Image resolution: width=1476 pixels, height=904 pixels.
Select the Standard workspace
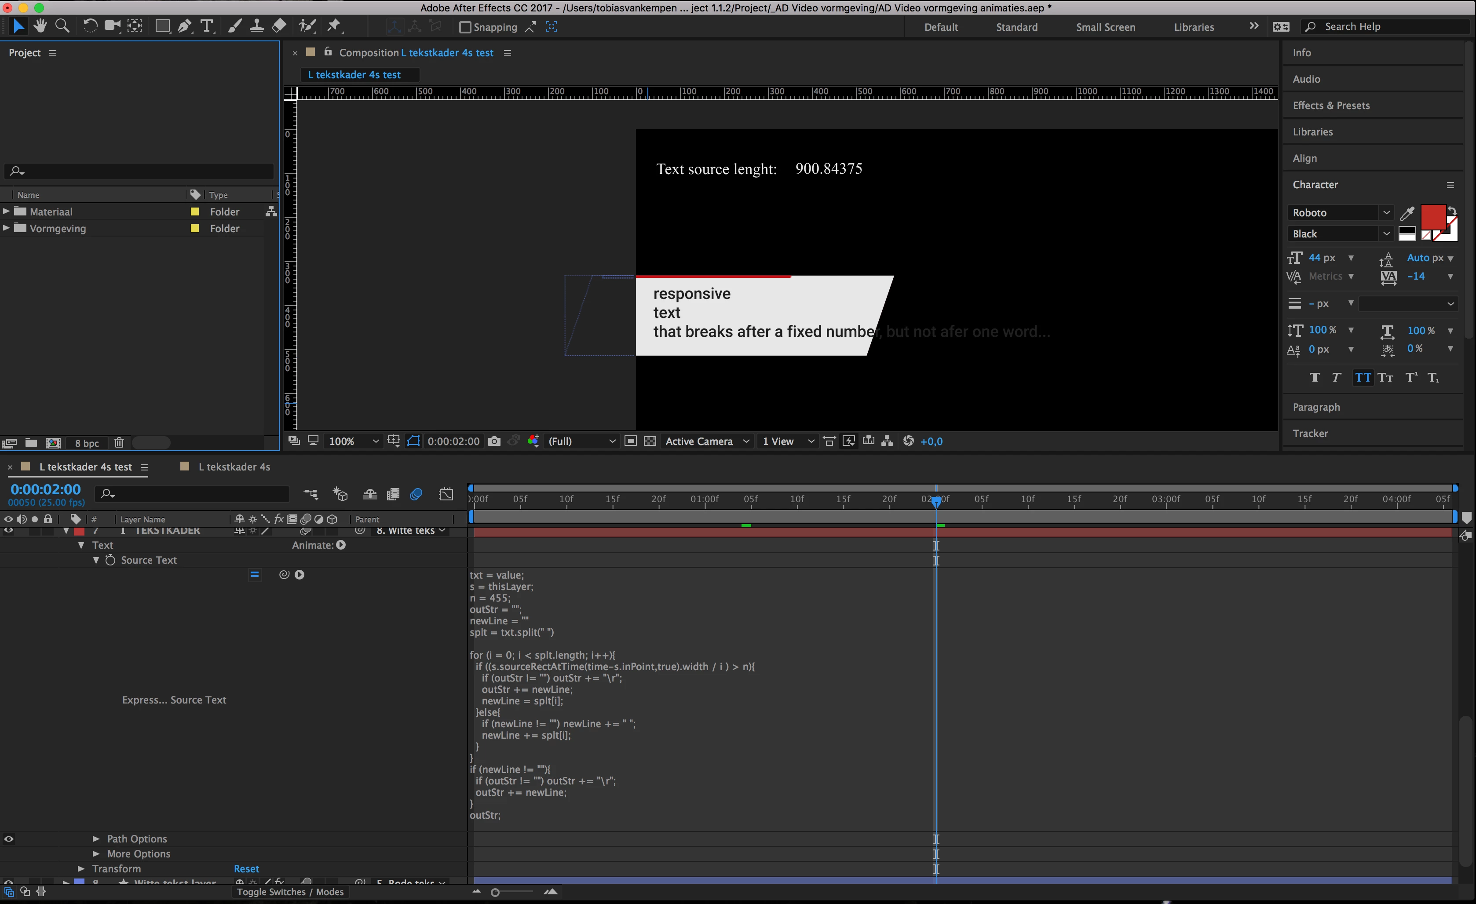[1016, 27]
